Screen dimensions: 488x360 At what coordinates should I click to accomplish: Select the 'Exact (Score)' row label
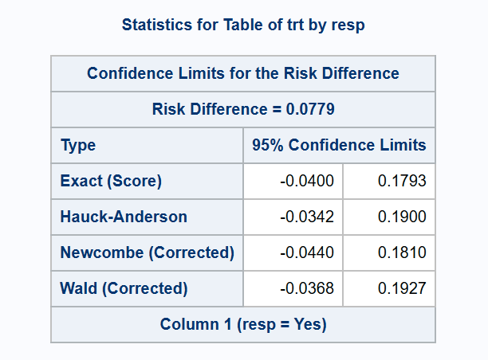point(111,182)
